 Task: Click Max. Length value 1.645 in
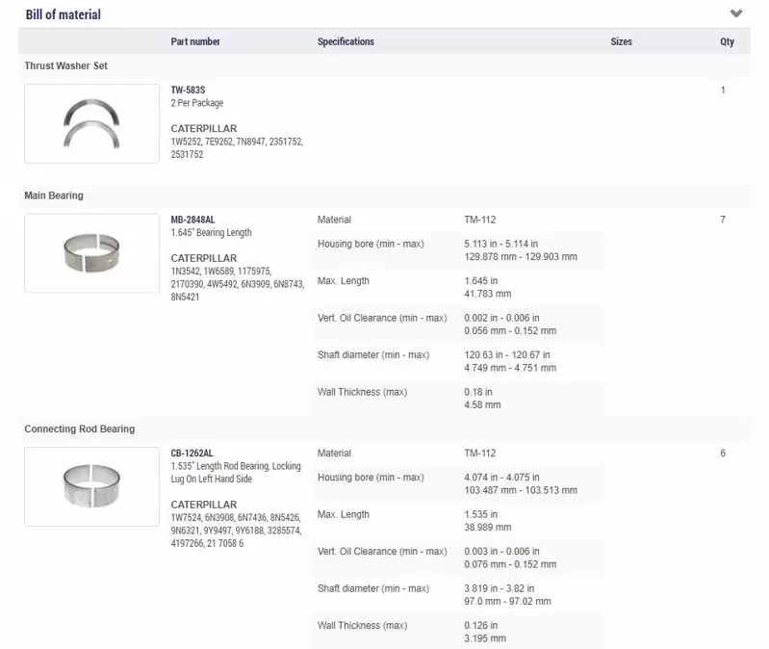pos(481,280)
